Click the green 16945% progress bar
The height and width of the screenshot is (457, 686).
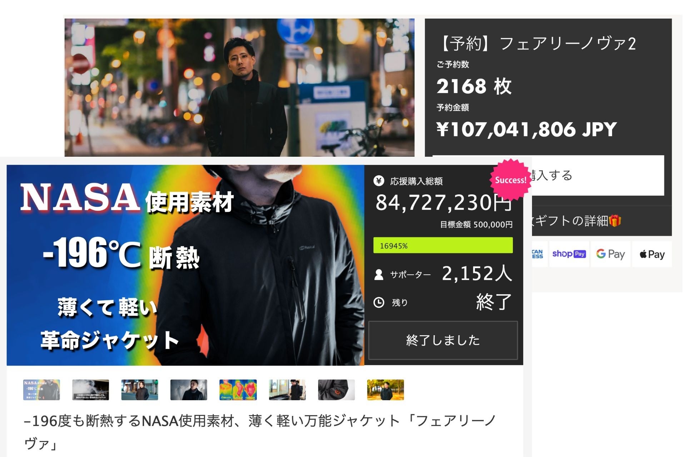[443, 245]
